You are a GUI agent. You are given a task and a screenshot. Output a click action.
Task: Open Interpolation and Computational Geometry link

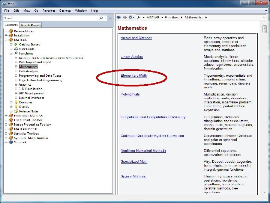(153, 117)
